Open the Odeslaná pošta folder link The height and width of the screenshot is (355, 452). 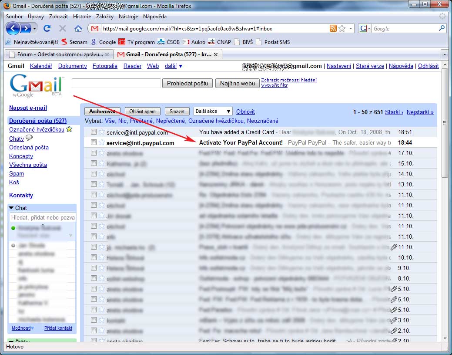click(x=29, y=148)
